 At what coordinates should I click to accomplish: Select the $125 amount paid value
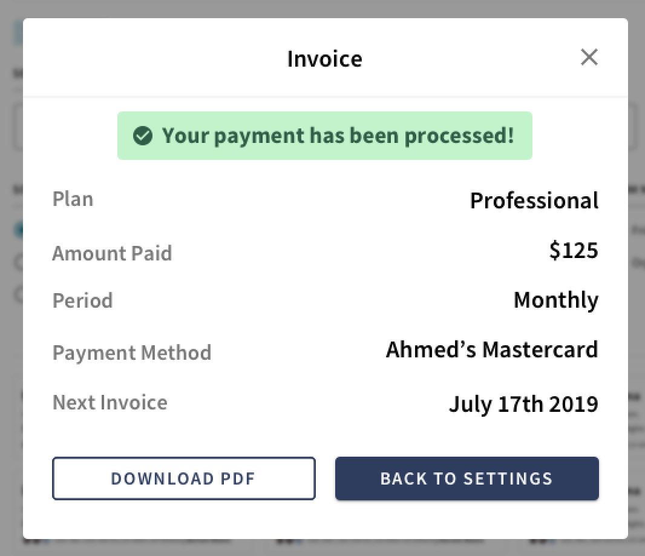(574, 250)
